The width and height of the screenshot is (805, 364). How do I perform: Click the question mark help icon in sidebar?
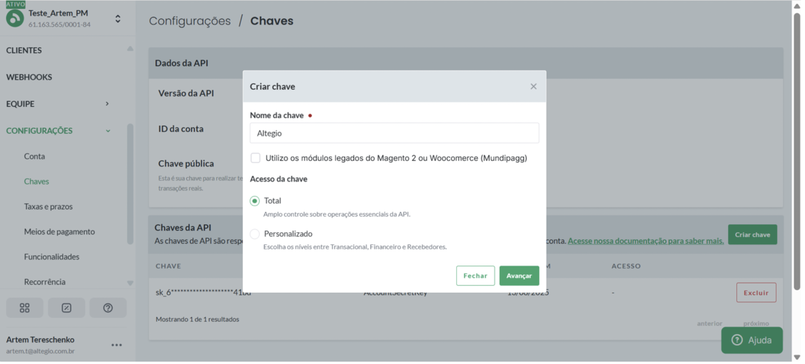108,308
